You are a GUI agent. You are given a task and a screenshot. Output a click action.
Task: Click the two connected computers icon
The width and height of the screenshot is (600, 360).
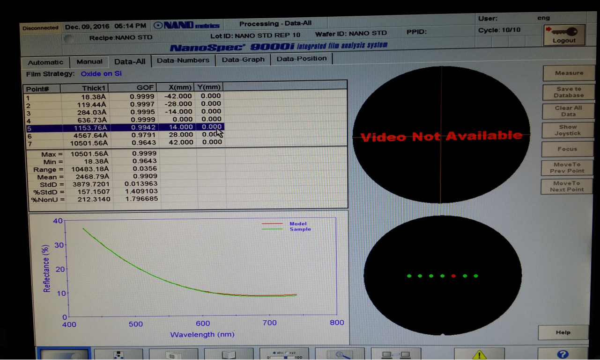click(x=396, y=355)
